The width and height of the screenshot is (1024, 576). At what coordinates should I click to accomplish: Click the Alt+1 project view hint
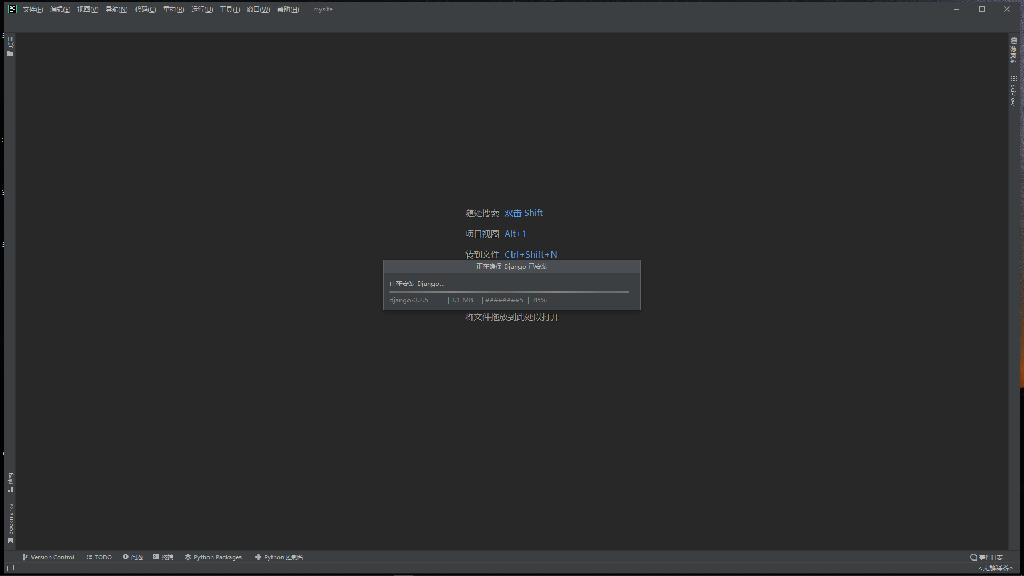[x=515, y=234]
